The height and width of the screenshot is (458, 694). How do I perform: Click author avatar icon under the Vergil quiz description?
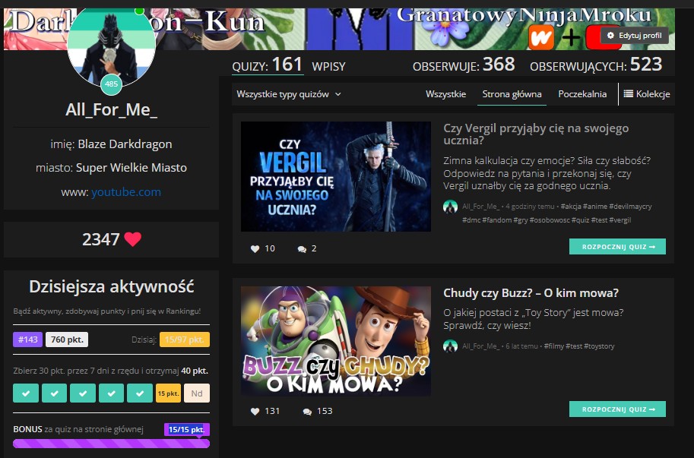[451, 206]
